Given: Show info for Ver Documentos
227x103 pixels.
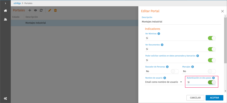Looking at the screenshot, I should click(x=162, y=45).
